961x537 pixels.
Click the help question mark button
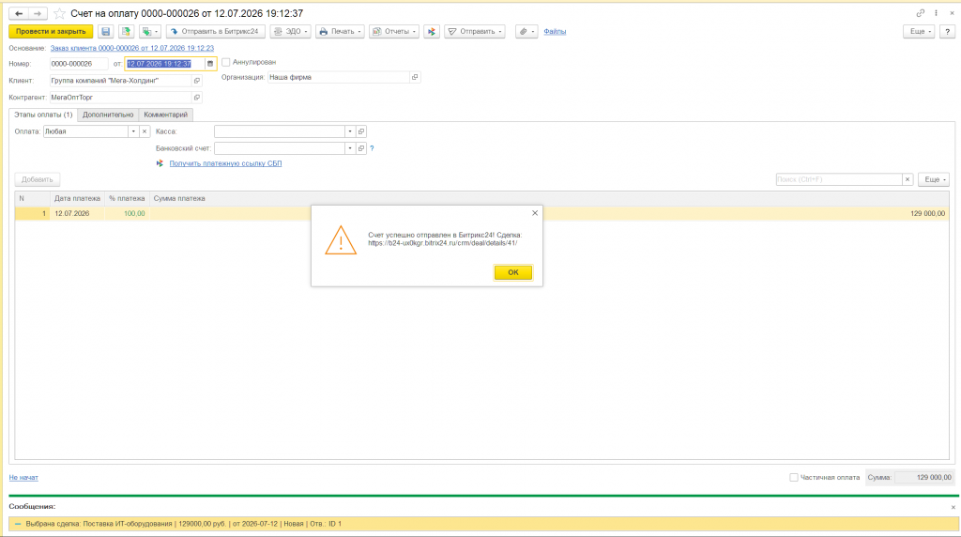tap(948, 31)
